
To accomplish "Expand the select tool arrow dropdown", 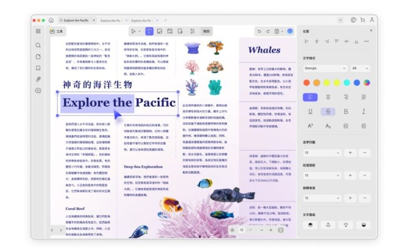I will [x=139, y=32].
